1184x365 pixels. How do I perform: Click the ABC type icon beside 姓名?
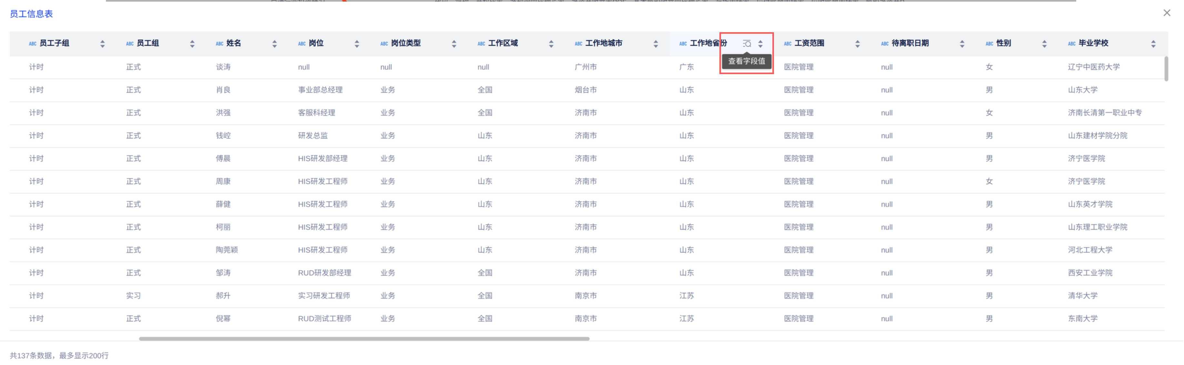(x=220, y=43)
